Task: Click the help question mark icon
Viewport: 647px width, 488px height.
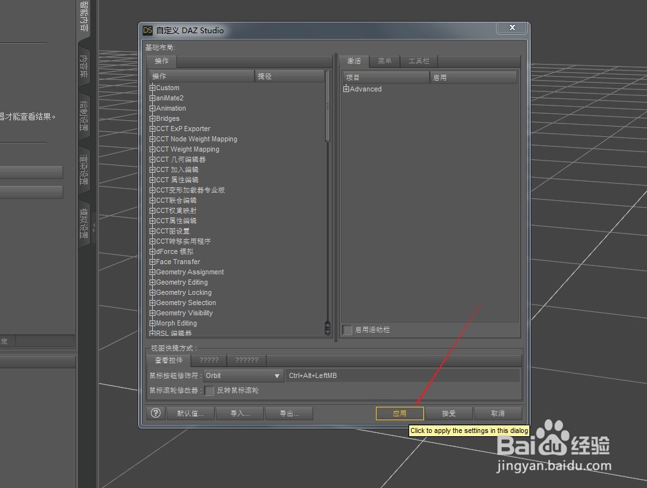Action: (155, 413)
